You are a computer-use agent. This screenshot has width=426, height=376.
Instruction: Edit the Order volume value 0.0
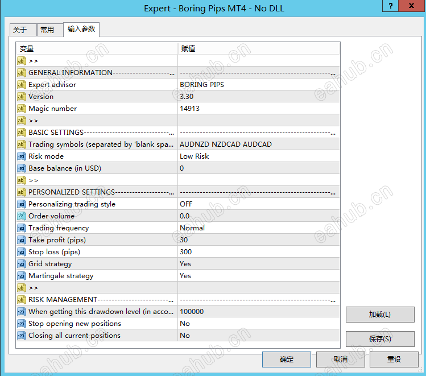[x=259, y=216]
